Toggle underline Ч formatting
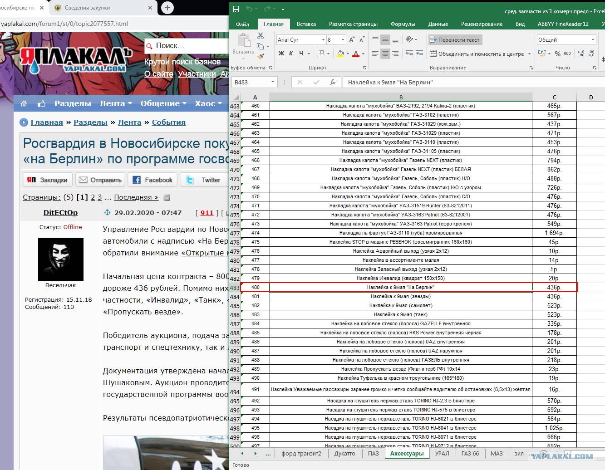The height and width of the screenshot is (470, 605). coord(301,54)
